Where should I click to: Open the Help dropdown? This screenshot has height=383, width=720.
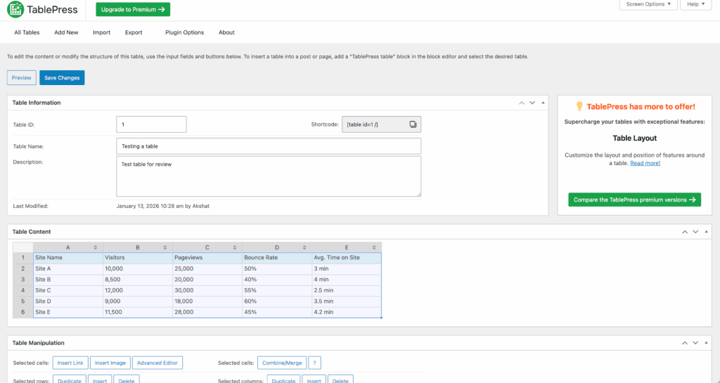(695, 5)
